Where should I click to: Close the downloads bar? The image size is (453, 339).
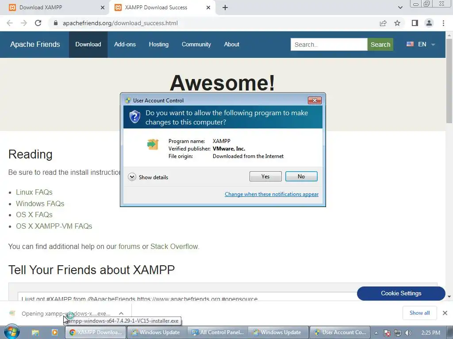[445, 313]
